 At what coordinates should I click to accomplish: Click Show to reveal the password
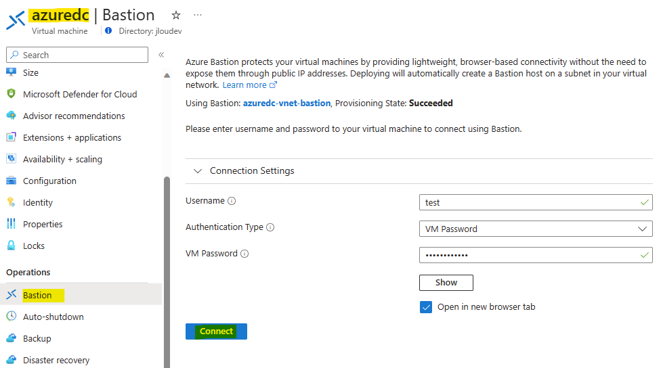point(446,283)
